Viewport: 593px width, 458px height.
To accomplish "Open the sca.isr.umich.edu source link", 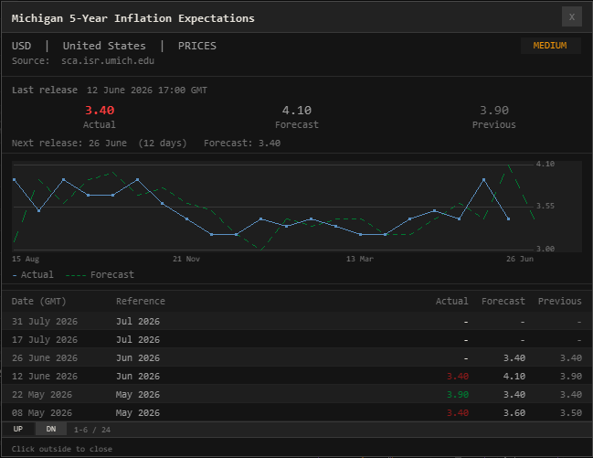I will [108, 61].
